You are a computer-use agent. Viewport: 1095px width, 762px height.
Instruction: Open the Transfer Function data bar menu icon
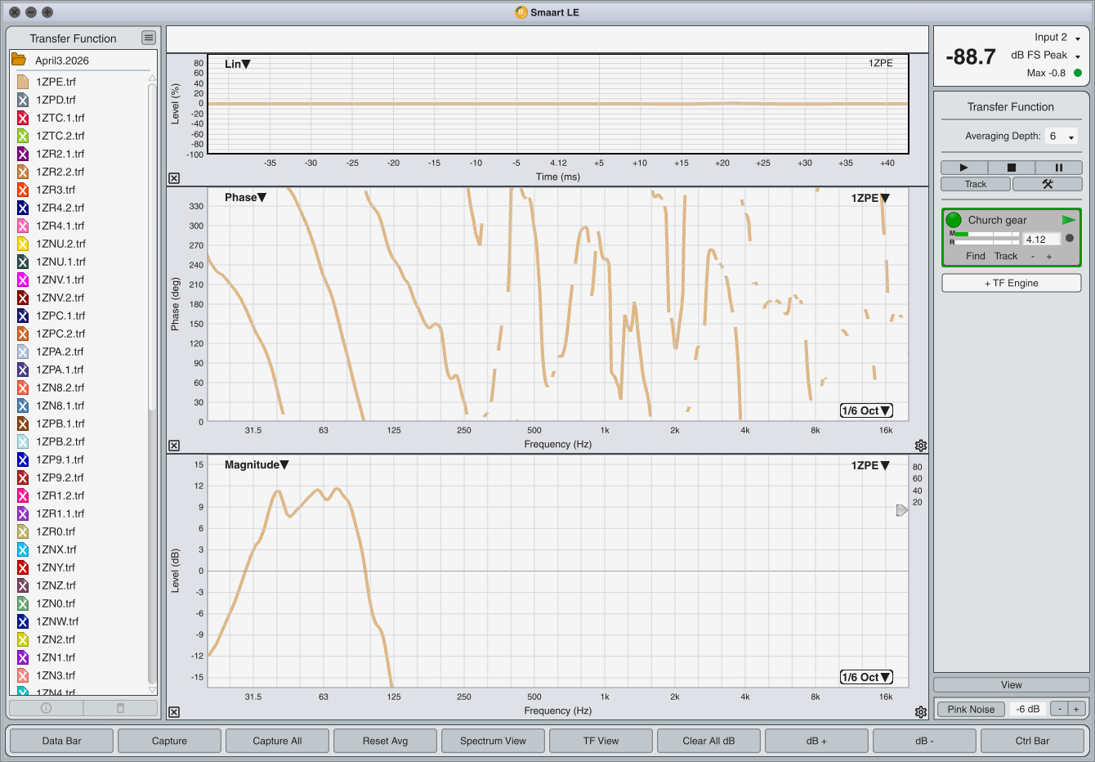148,38
